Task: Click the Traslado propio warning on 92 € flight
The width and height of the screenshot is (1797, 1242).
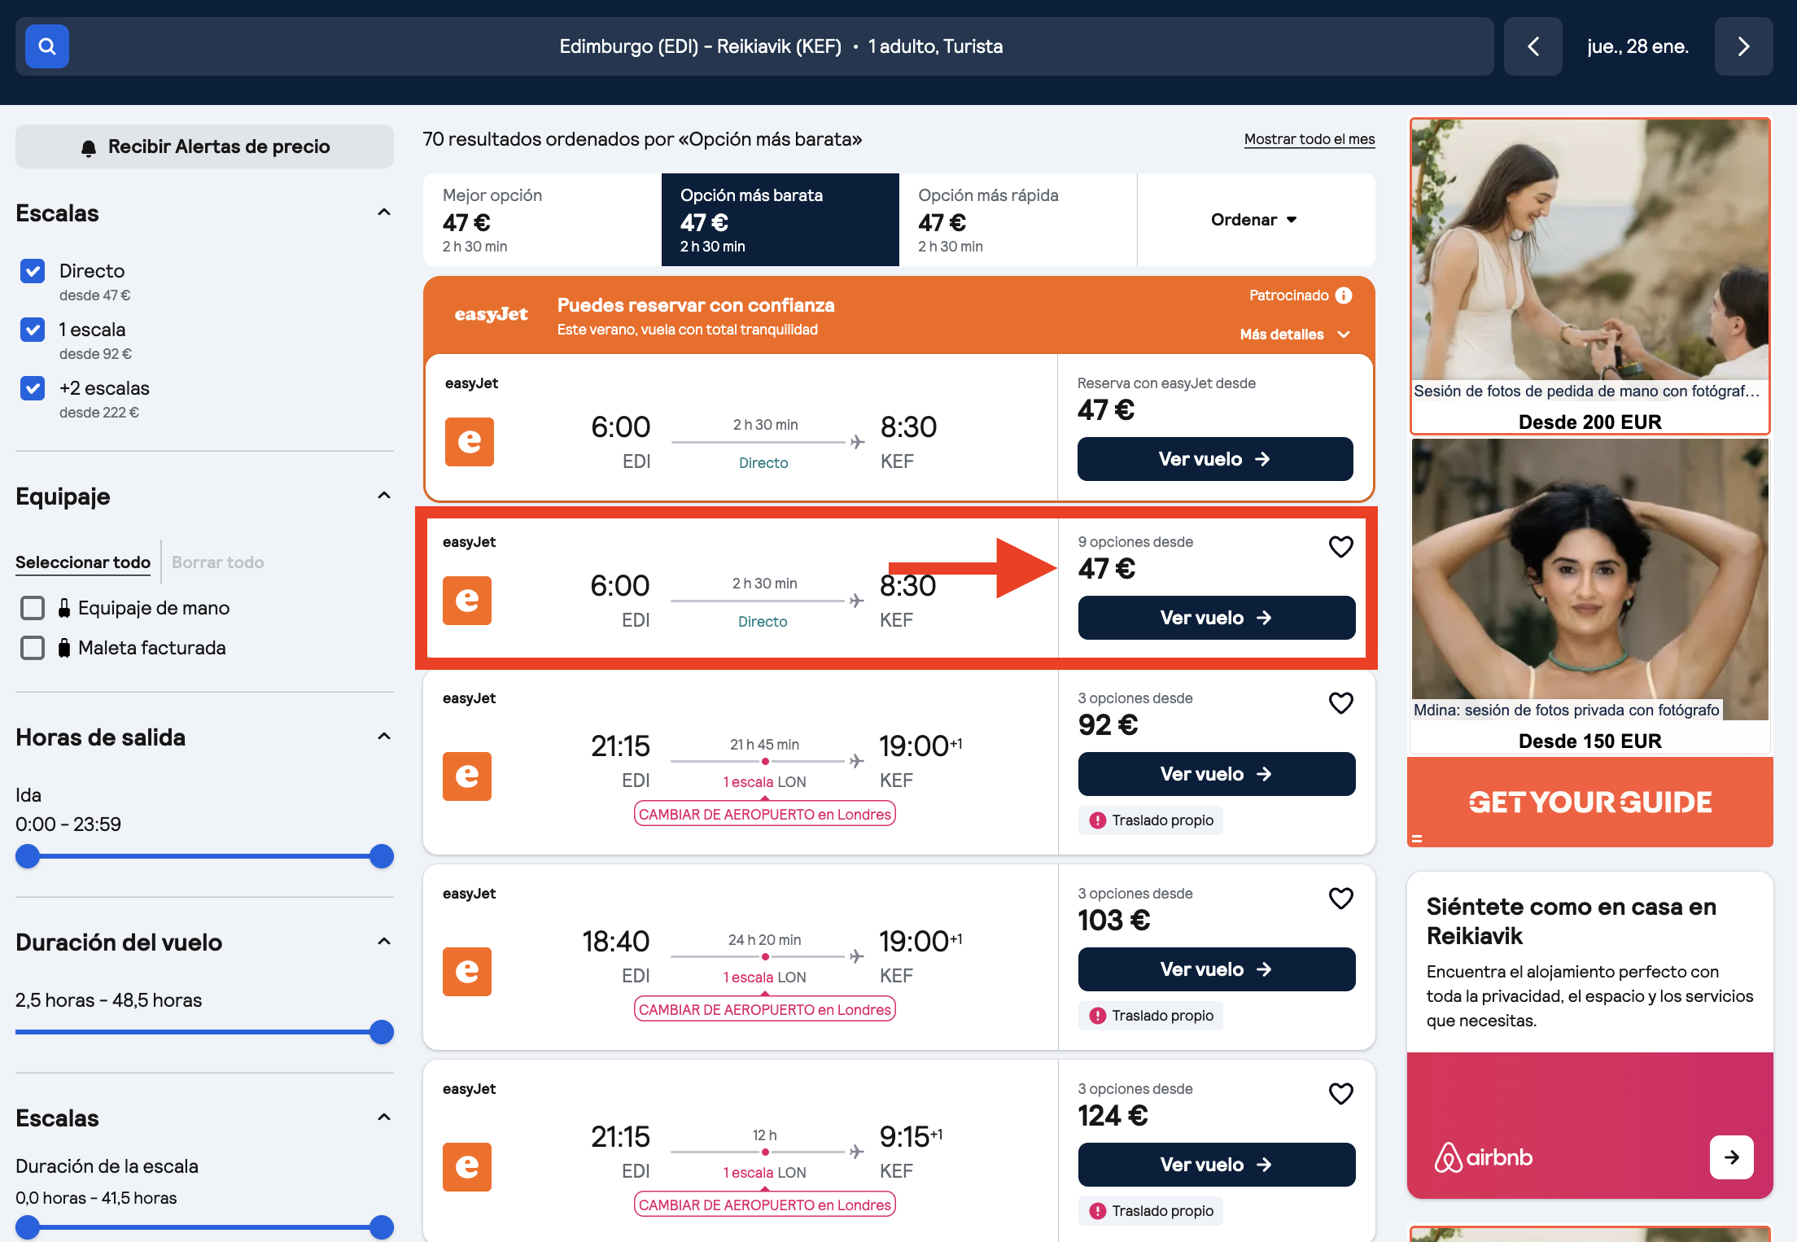Action: (1151, 820)
